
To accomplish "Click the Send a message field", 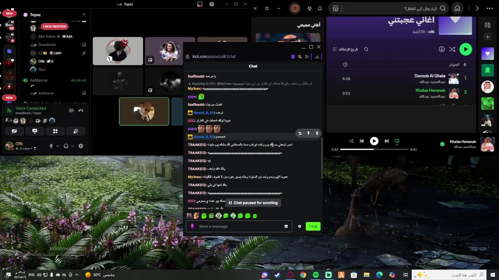I will point(239,226).
